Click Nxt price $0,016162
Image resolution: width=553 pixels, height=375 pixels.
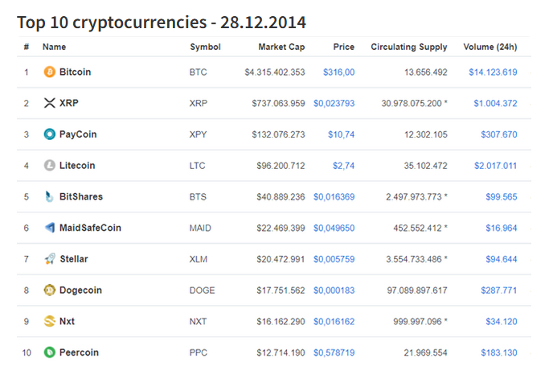334,322
